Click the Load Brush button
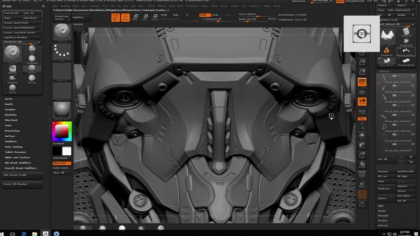This screenshot has width=420, height=236. [x=11, y=13]
